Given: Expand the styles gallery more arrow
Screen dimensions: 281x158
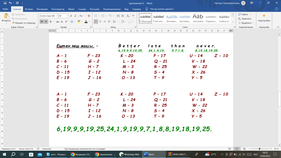Looking at the screenshot, I should [x=232, y=22].
